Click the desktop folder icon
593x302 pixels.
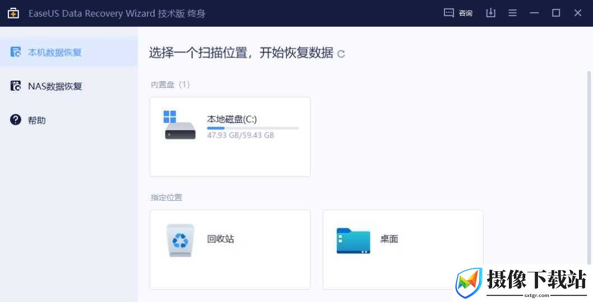pyautogui.click(x=353, y=241)
